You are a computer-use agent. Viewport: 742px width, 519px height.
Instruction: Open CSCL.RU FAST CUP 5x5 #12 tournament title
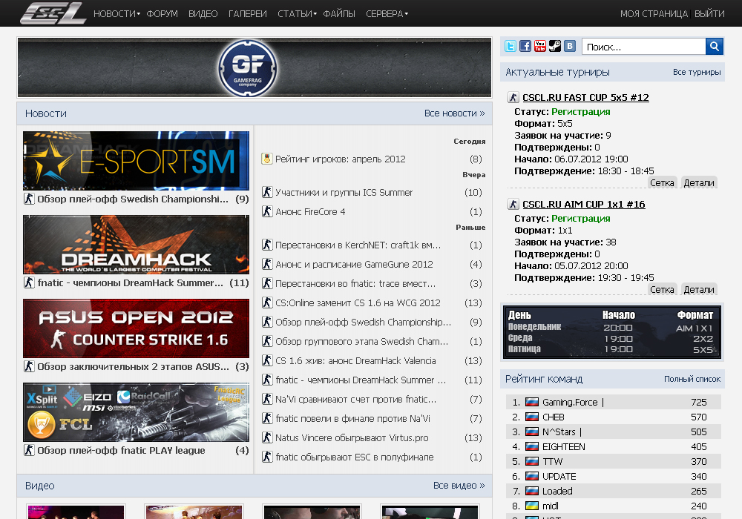coord(586,97)
